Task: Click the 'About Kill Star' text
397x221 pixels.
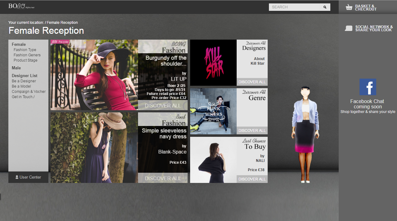Action: click(258, 61)
